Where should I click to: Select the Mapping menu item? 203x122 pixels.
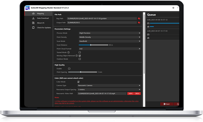coord(38,14)
